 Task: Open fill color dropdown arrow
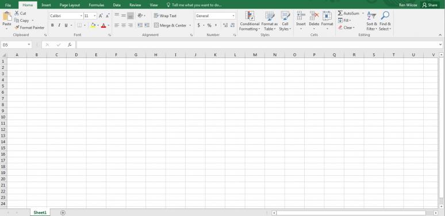pos(98,25)
